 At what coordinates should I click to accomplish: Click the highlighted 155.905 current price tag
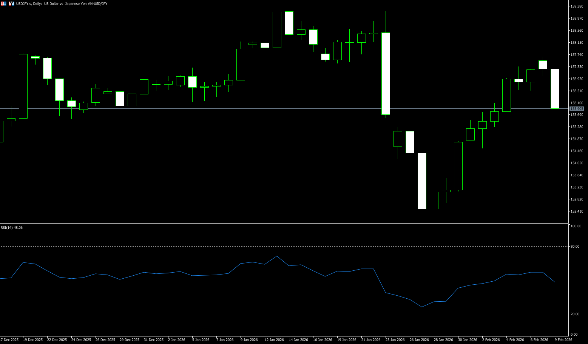tap(577, 109)
